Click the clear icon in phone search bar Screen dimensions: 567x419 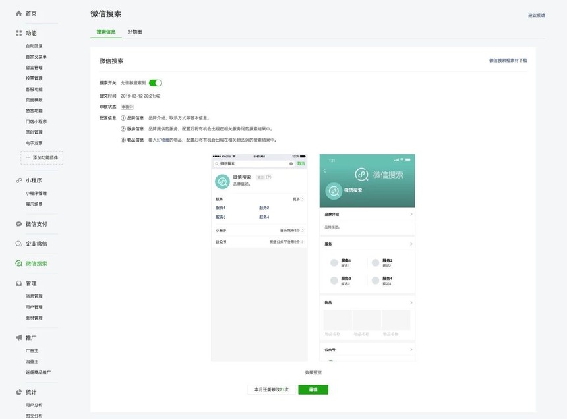click(291, 163)
